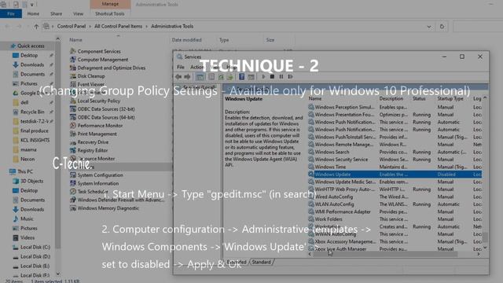
Task: Click Export List icon in Services toolbar
Action: click(230, 77)
